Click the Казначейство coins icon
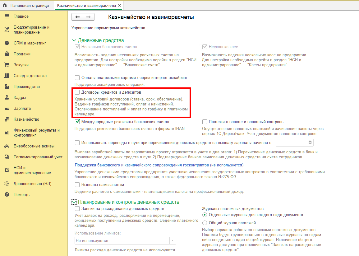Image resolution: width=359 pixels, height=256 pixels. [x=7, y=119]
